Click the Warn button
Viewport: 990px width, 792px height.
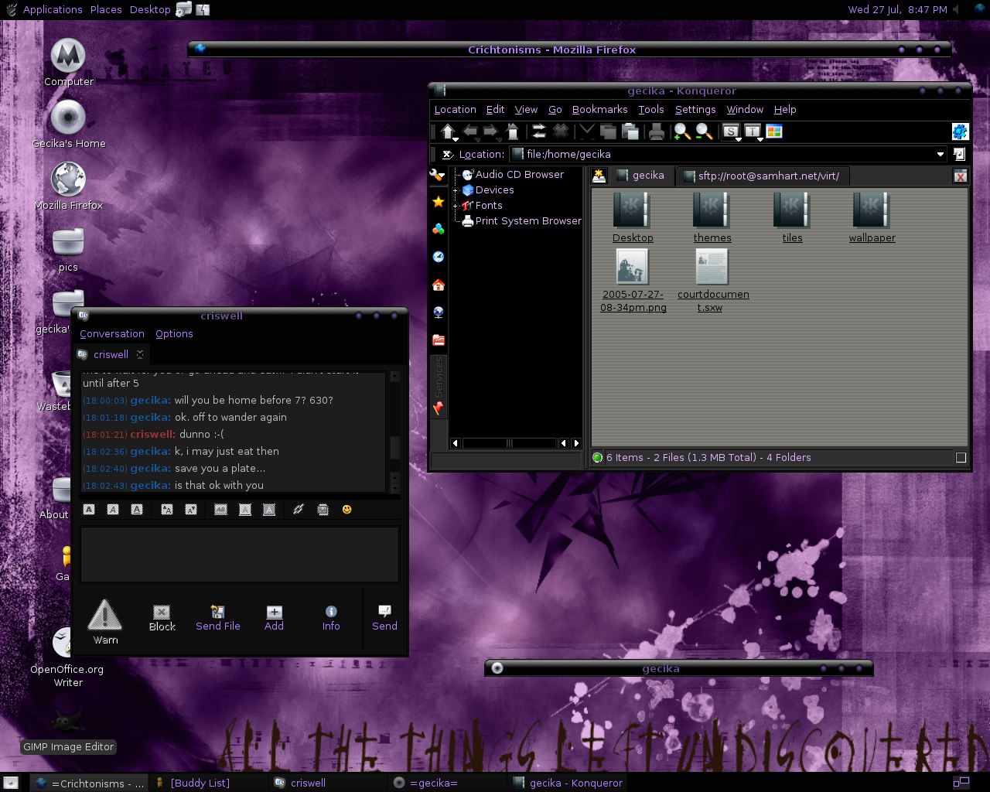[105, 621]
